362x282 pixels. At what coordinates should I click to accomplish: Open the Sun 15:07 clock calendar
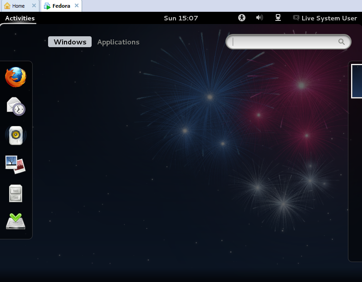tap(181, 18)
